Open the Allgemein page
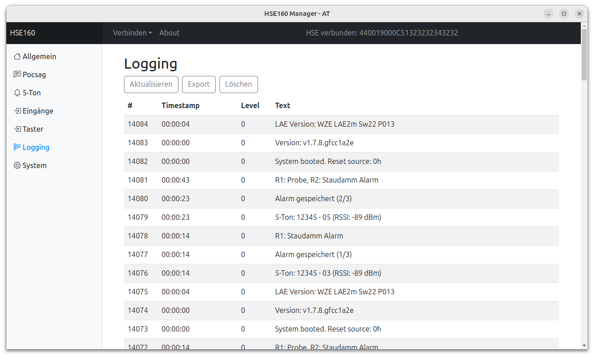Screen dimensions: 594x357 click(40, 56)
